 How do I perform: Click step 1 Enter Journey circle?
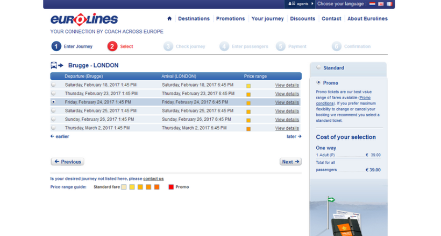[x=56, y=46]
